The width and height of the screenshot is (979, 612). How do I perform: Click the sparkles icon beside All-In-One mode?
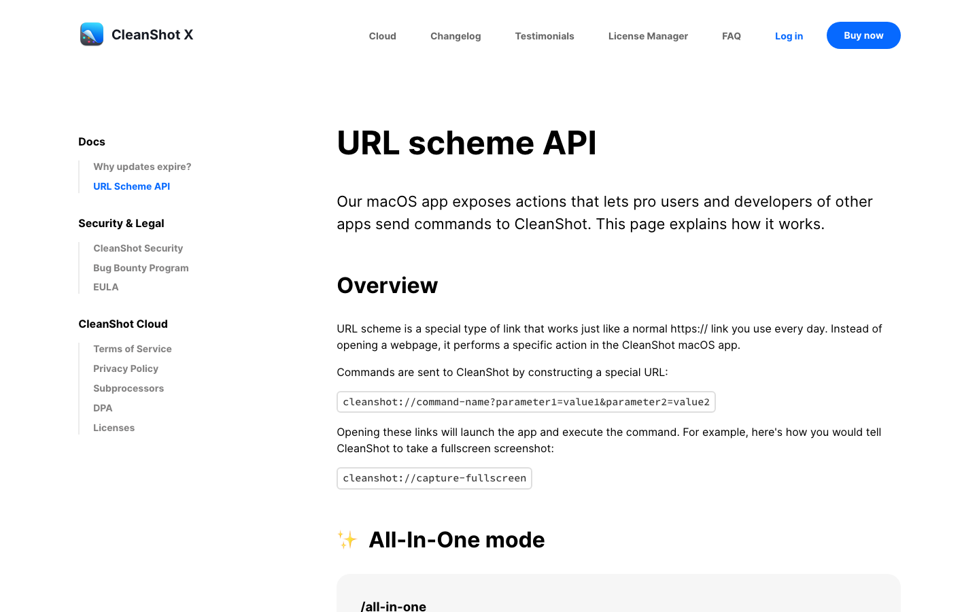pyautogui.click(x=347, y=540)
